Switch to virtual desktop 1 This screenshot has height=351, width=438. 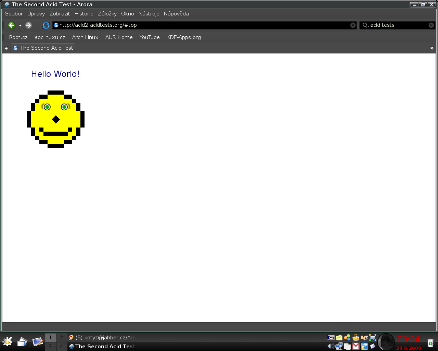point(50,338)
